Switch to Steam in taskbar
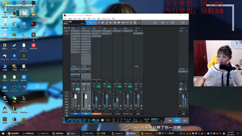242x136 pixels. point(73,133)
